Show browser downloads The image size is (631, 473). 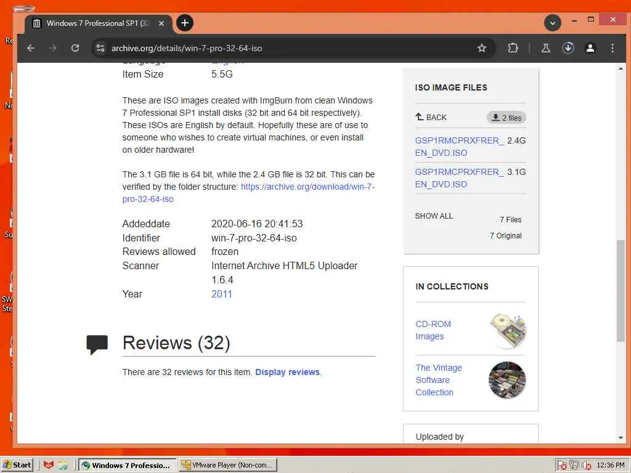coord(568,48)
